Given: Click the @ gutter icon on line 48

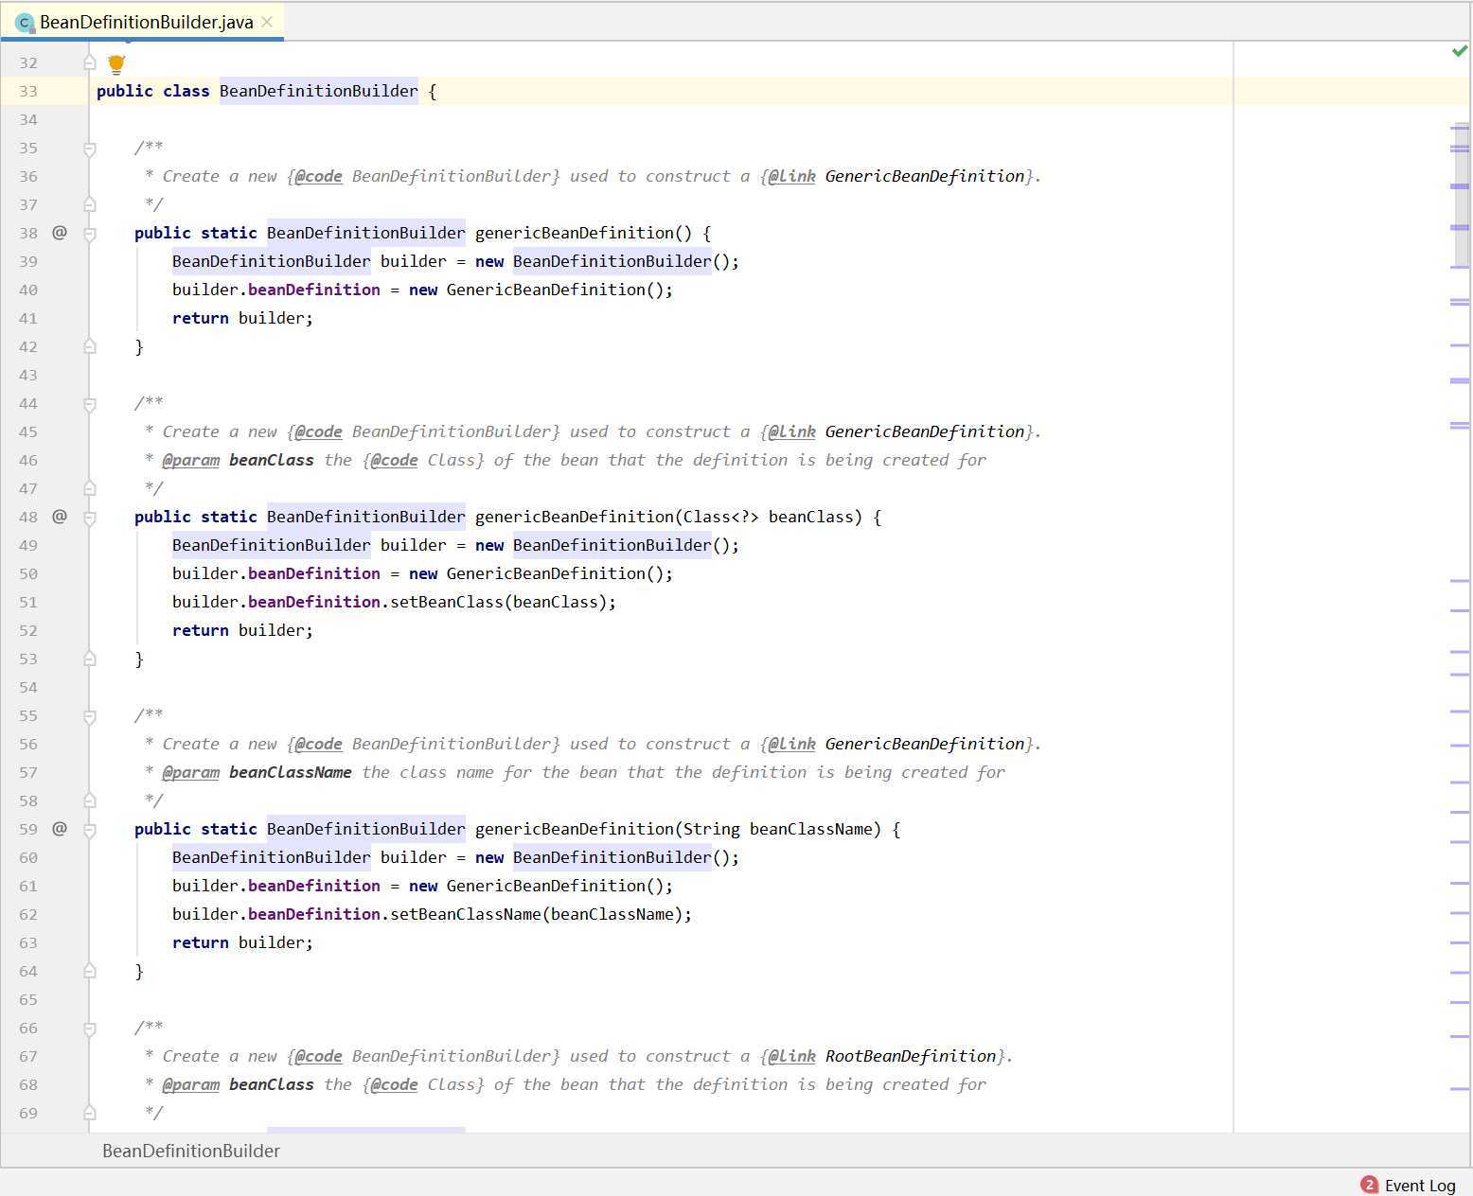Looking at the screenshot, I should [60, 517].
